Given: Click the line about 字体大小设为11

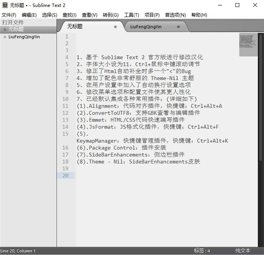Looking at the screenshot, I should click(138, 64).
